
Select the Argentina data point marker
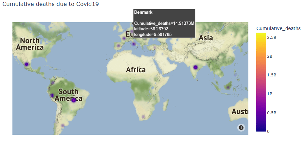63,125
